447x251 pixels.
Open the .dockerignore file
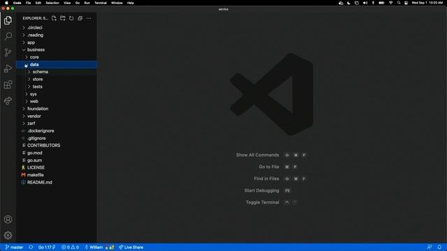click(57, 130)
